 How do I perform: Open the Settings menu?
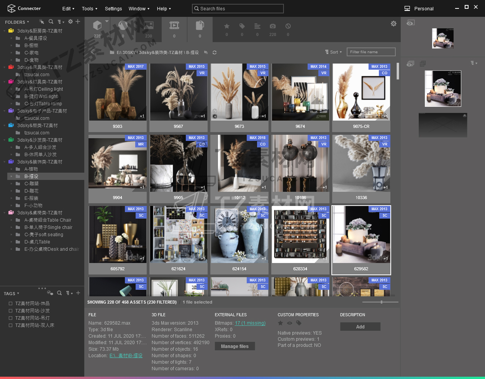pyautogui.click(x=113, y=8)
